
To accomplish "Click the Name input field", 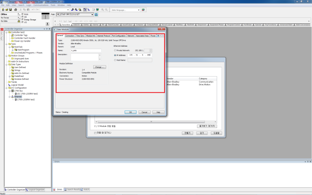I will tap(86, 50).
